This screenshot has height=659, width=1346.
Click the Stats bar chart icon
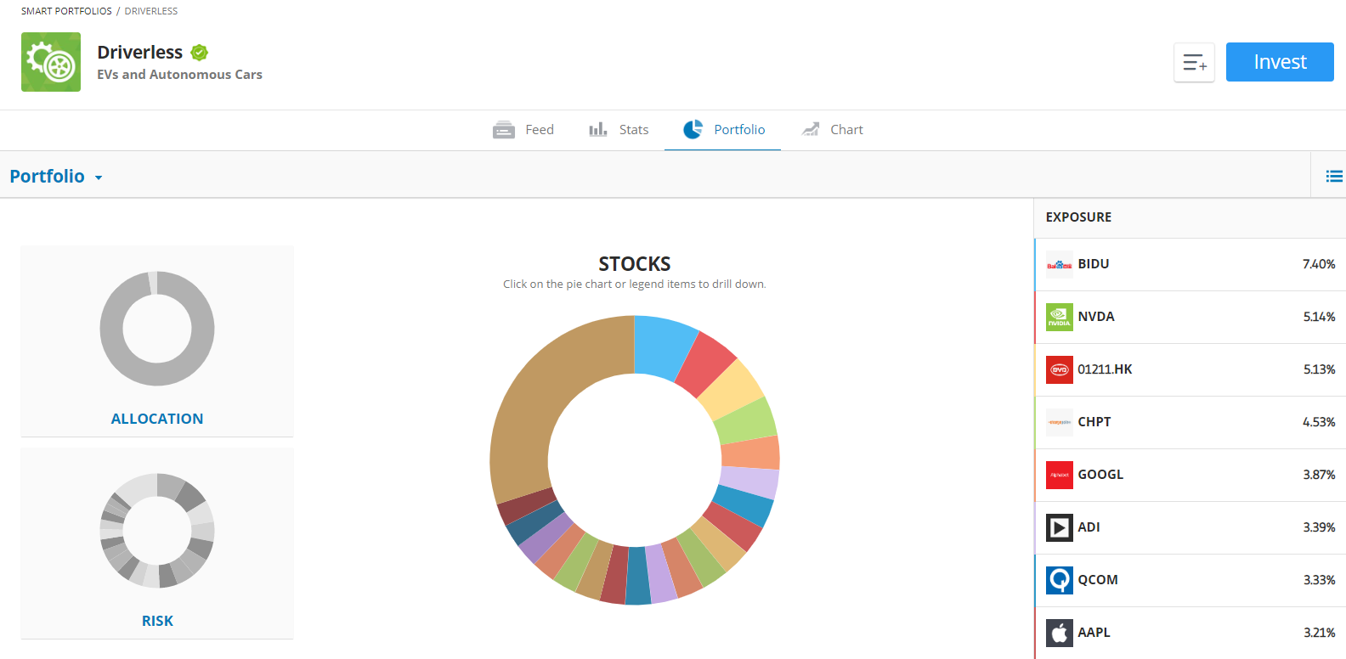click(x=598, y=129)
